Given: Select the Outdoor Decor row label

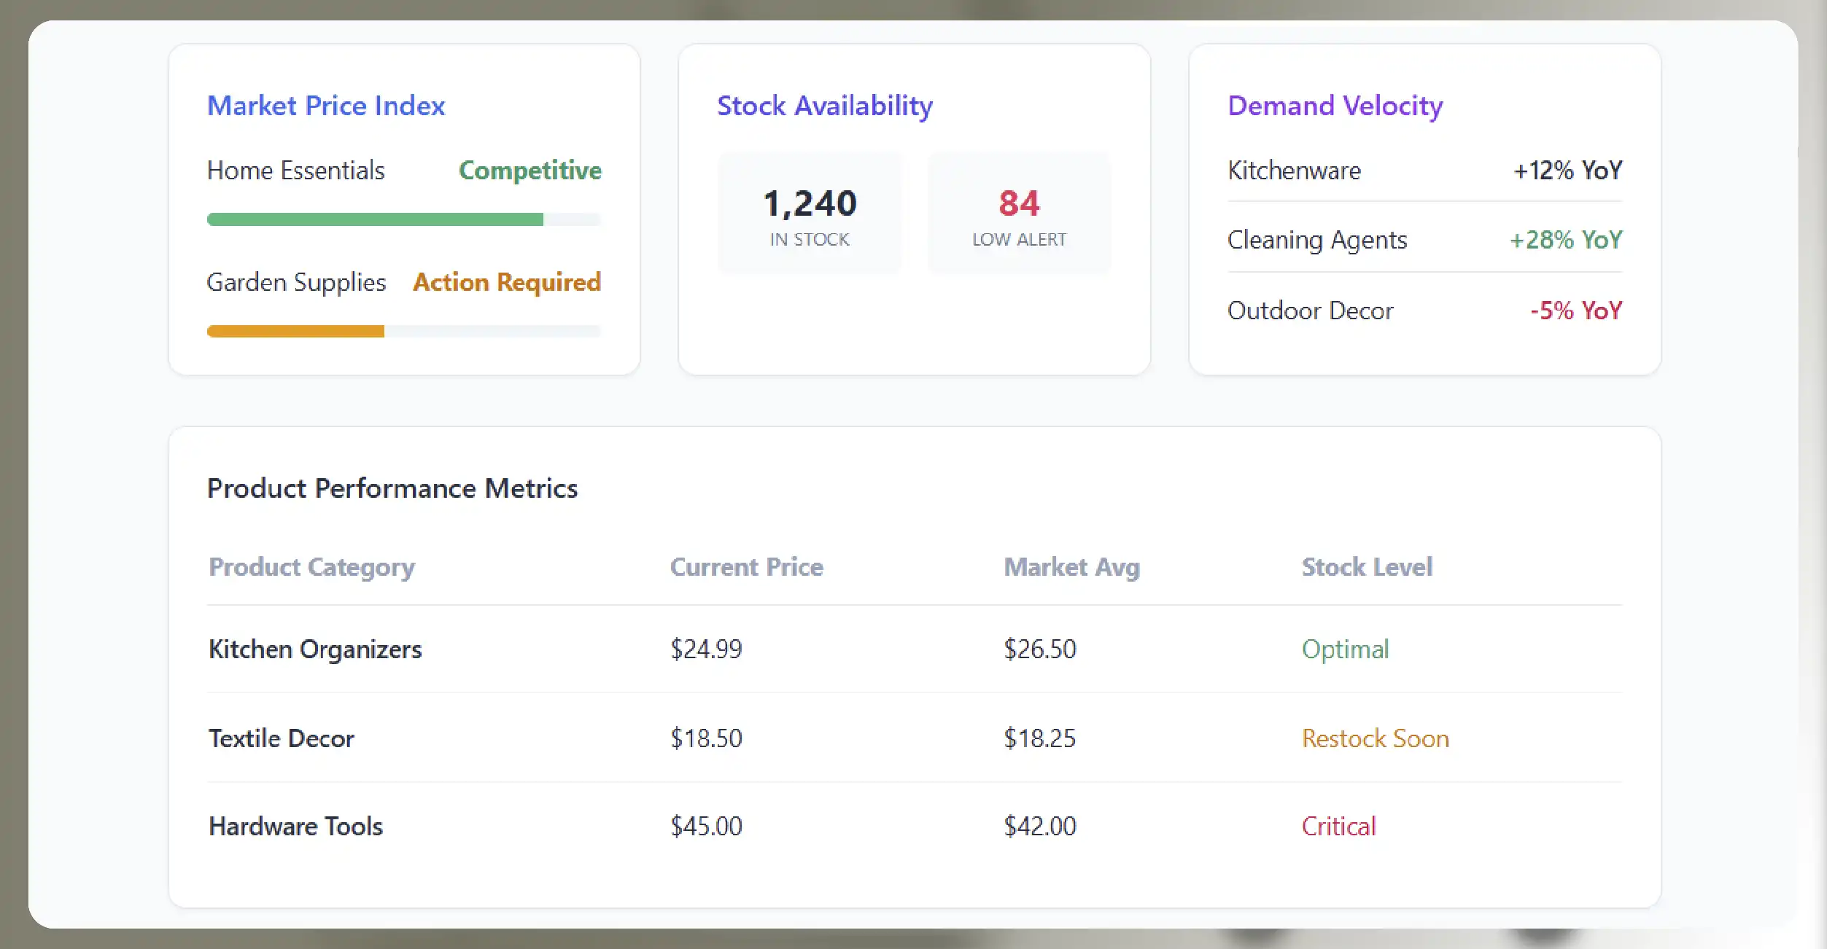Looking at the screenshot, I should click(1310, 311).
